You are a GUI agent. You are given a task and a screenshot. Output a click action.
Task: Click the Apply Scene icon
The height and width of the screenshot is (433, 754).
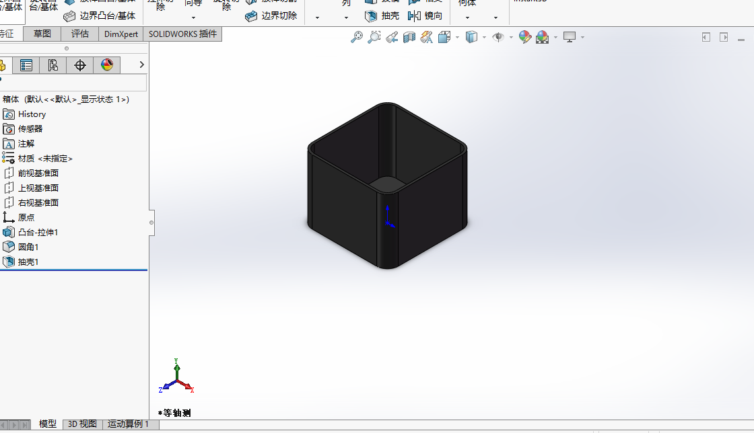coord(543,37)
